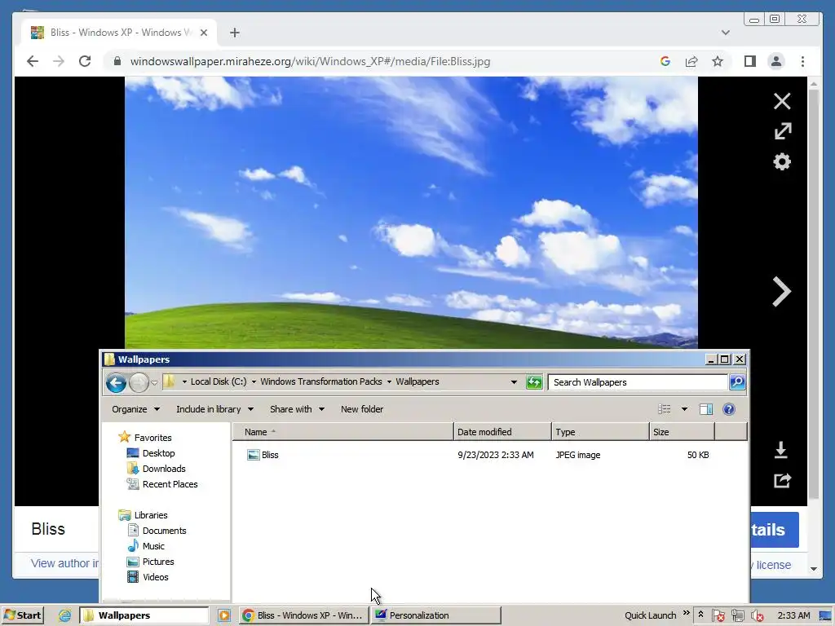This screenshot has height=626, width=835.
Task: Select the Wallpapers taskbar button
Action: (144, 615)
